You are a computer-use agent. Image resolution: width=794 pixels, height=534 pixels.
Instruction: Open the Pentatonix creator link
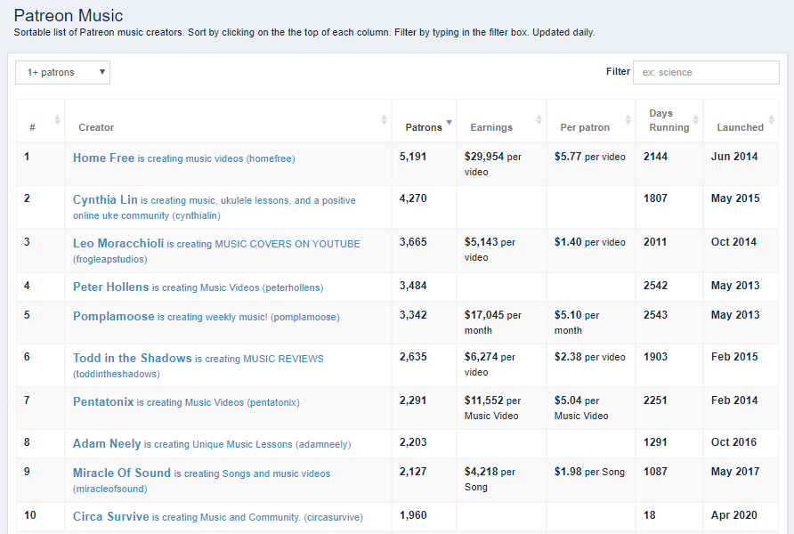(186, 402)
